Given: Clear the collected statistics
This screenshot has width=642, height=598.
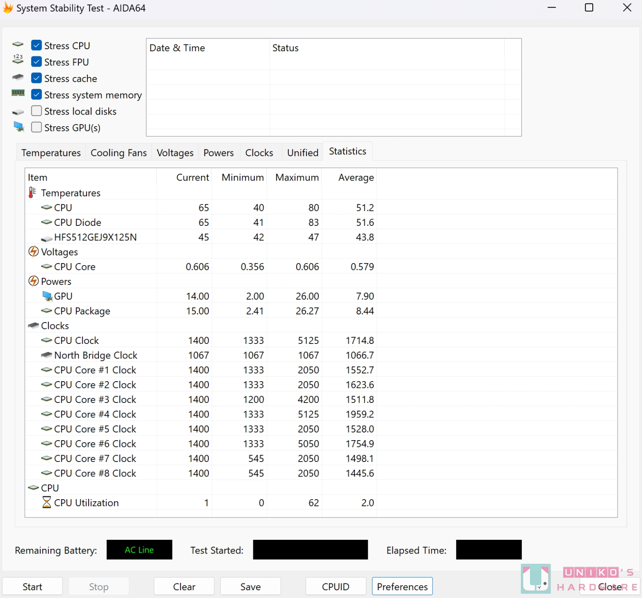Looking at the screenshot, I should [184, 586].
